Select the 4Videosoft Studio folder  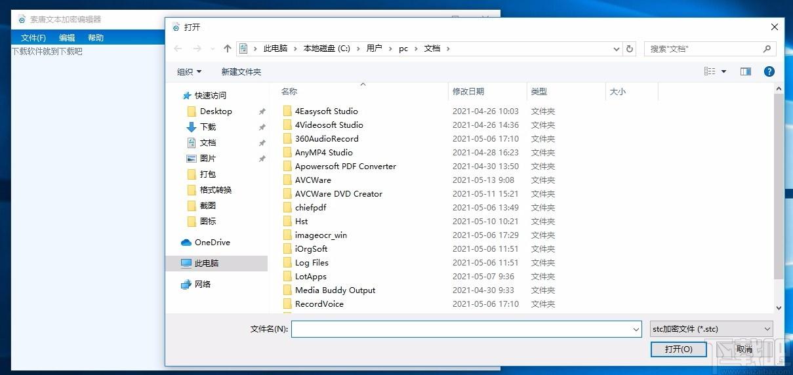(x=329, y=125)
